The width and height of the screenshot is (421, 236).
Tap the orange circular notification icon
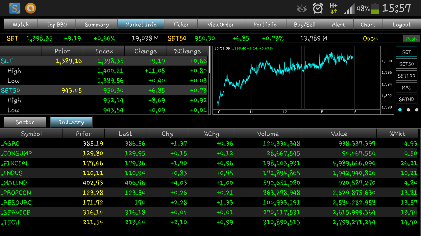31,8
